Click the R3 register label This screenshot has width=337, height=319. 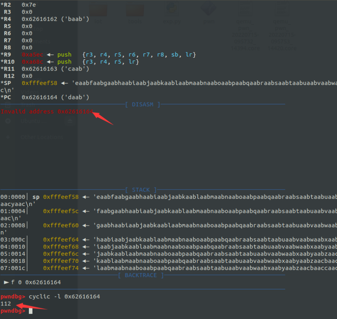click(x=7, y=12)
